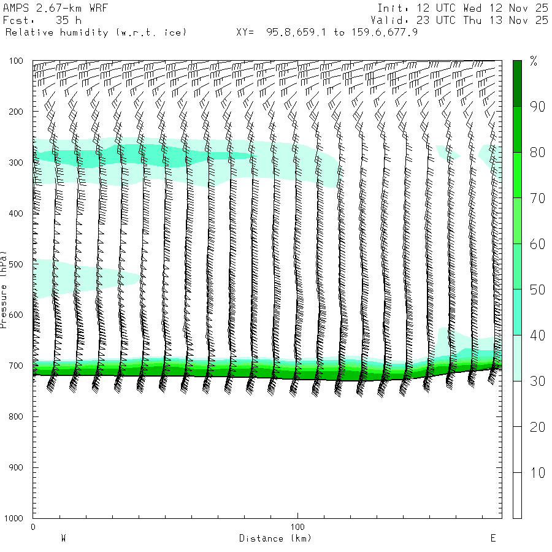
Task: Click the 80-90 green colorbar segment
Action: [x=517, y=129]
